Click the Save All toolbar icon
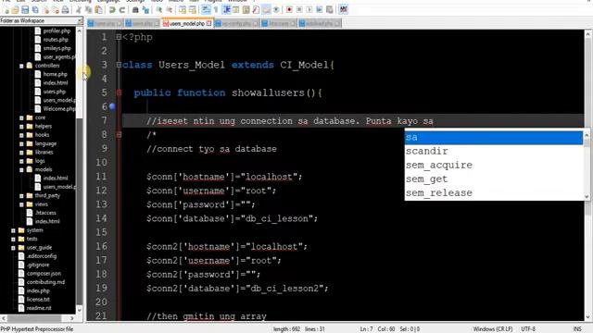 35,10
